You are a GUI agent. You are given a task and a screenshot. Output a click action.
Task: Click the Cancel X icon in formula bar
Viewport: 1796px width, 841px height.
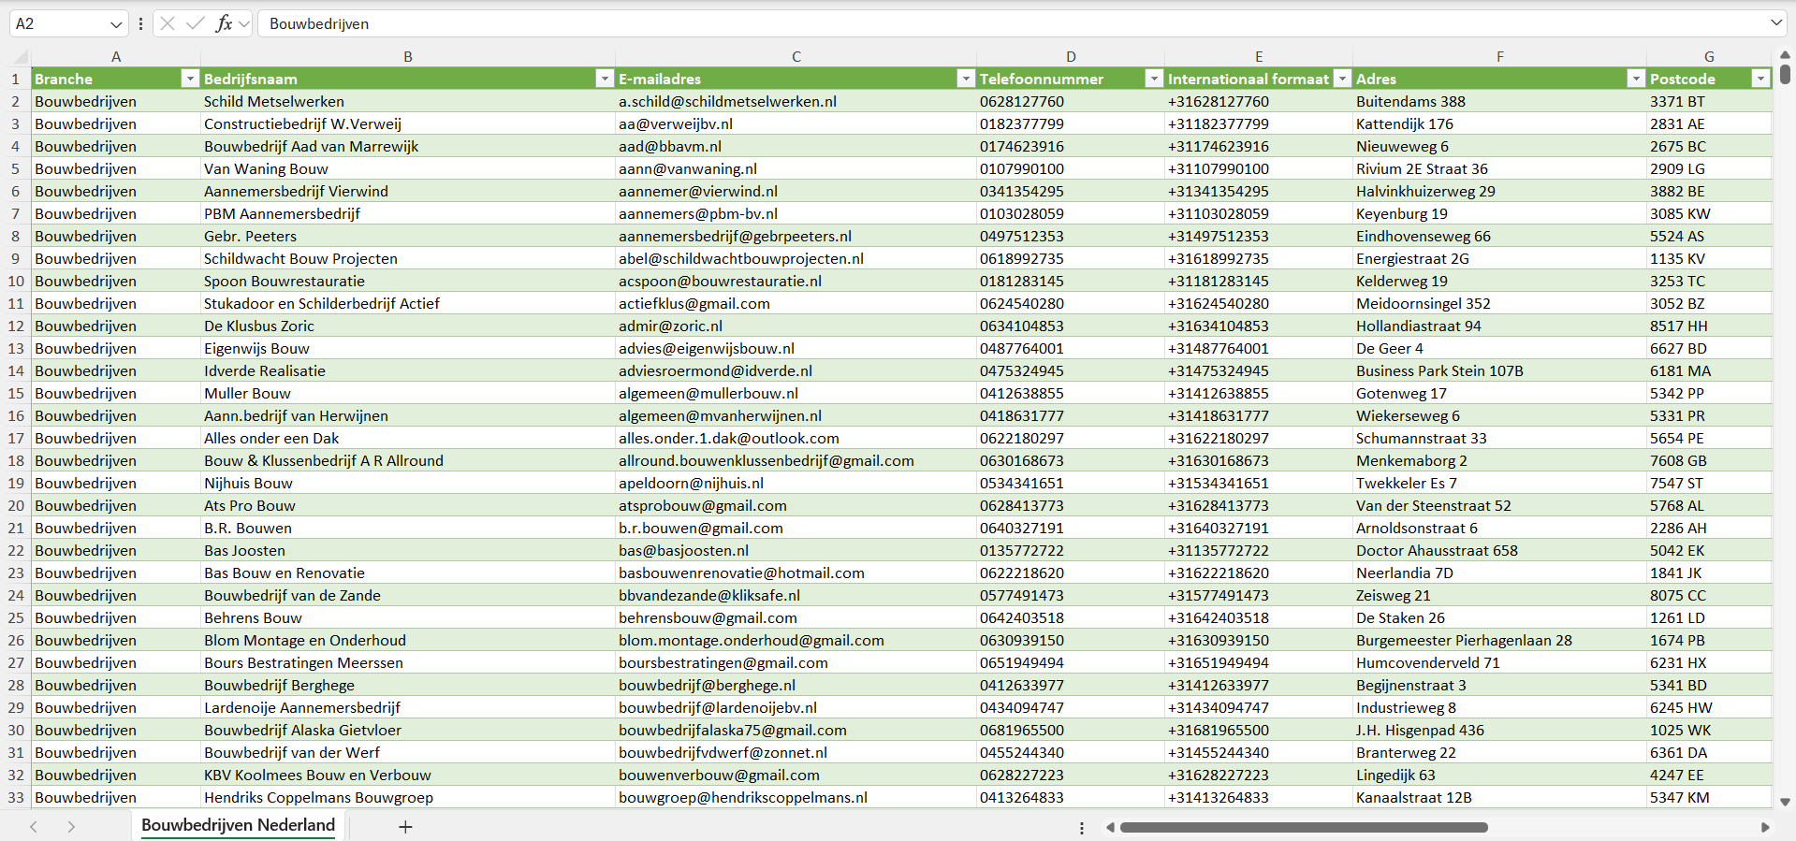168,23
